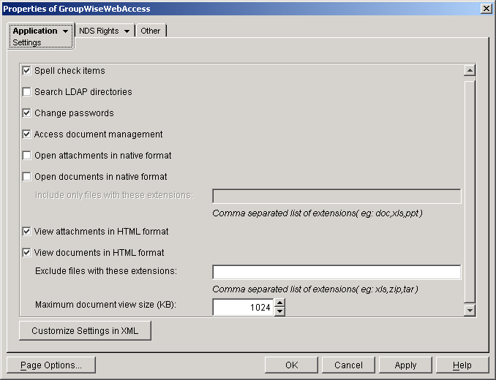Focus the Maximum document view size field
Viewport: 496px width, 380px height.
click(243, 307)
